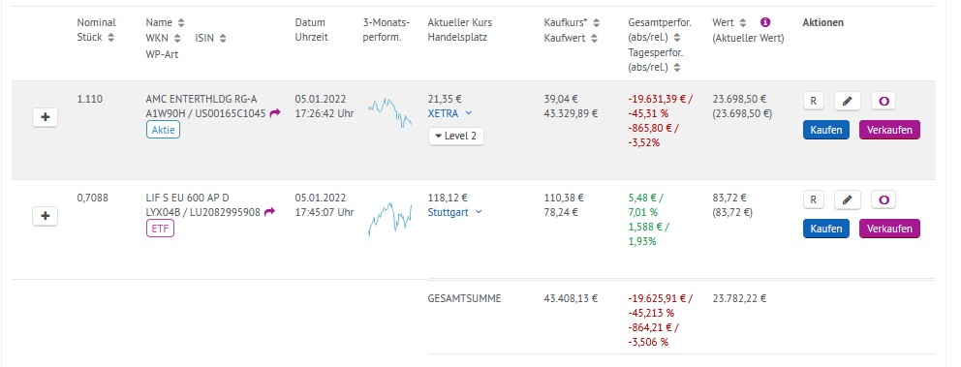Sort by Name column
Screen dimensions: 961x367
click(x=181, y=22)
